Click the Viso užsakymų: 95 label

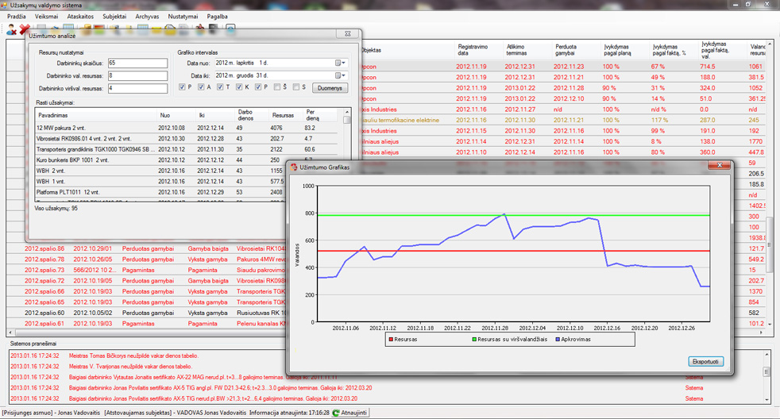(x=56, y=208)
